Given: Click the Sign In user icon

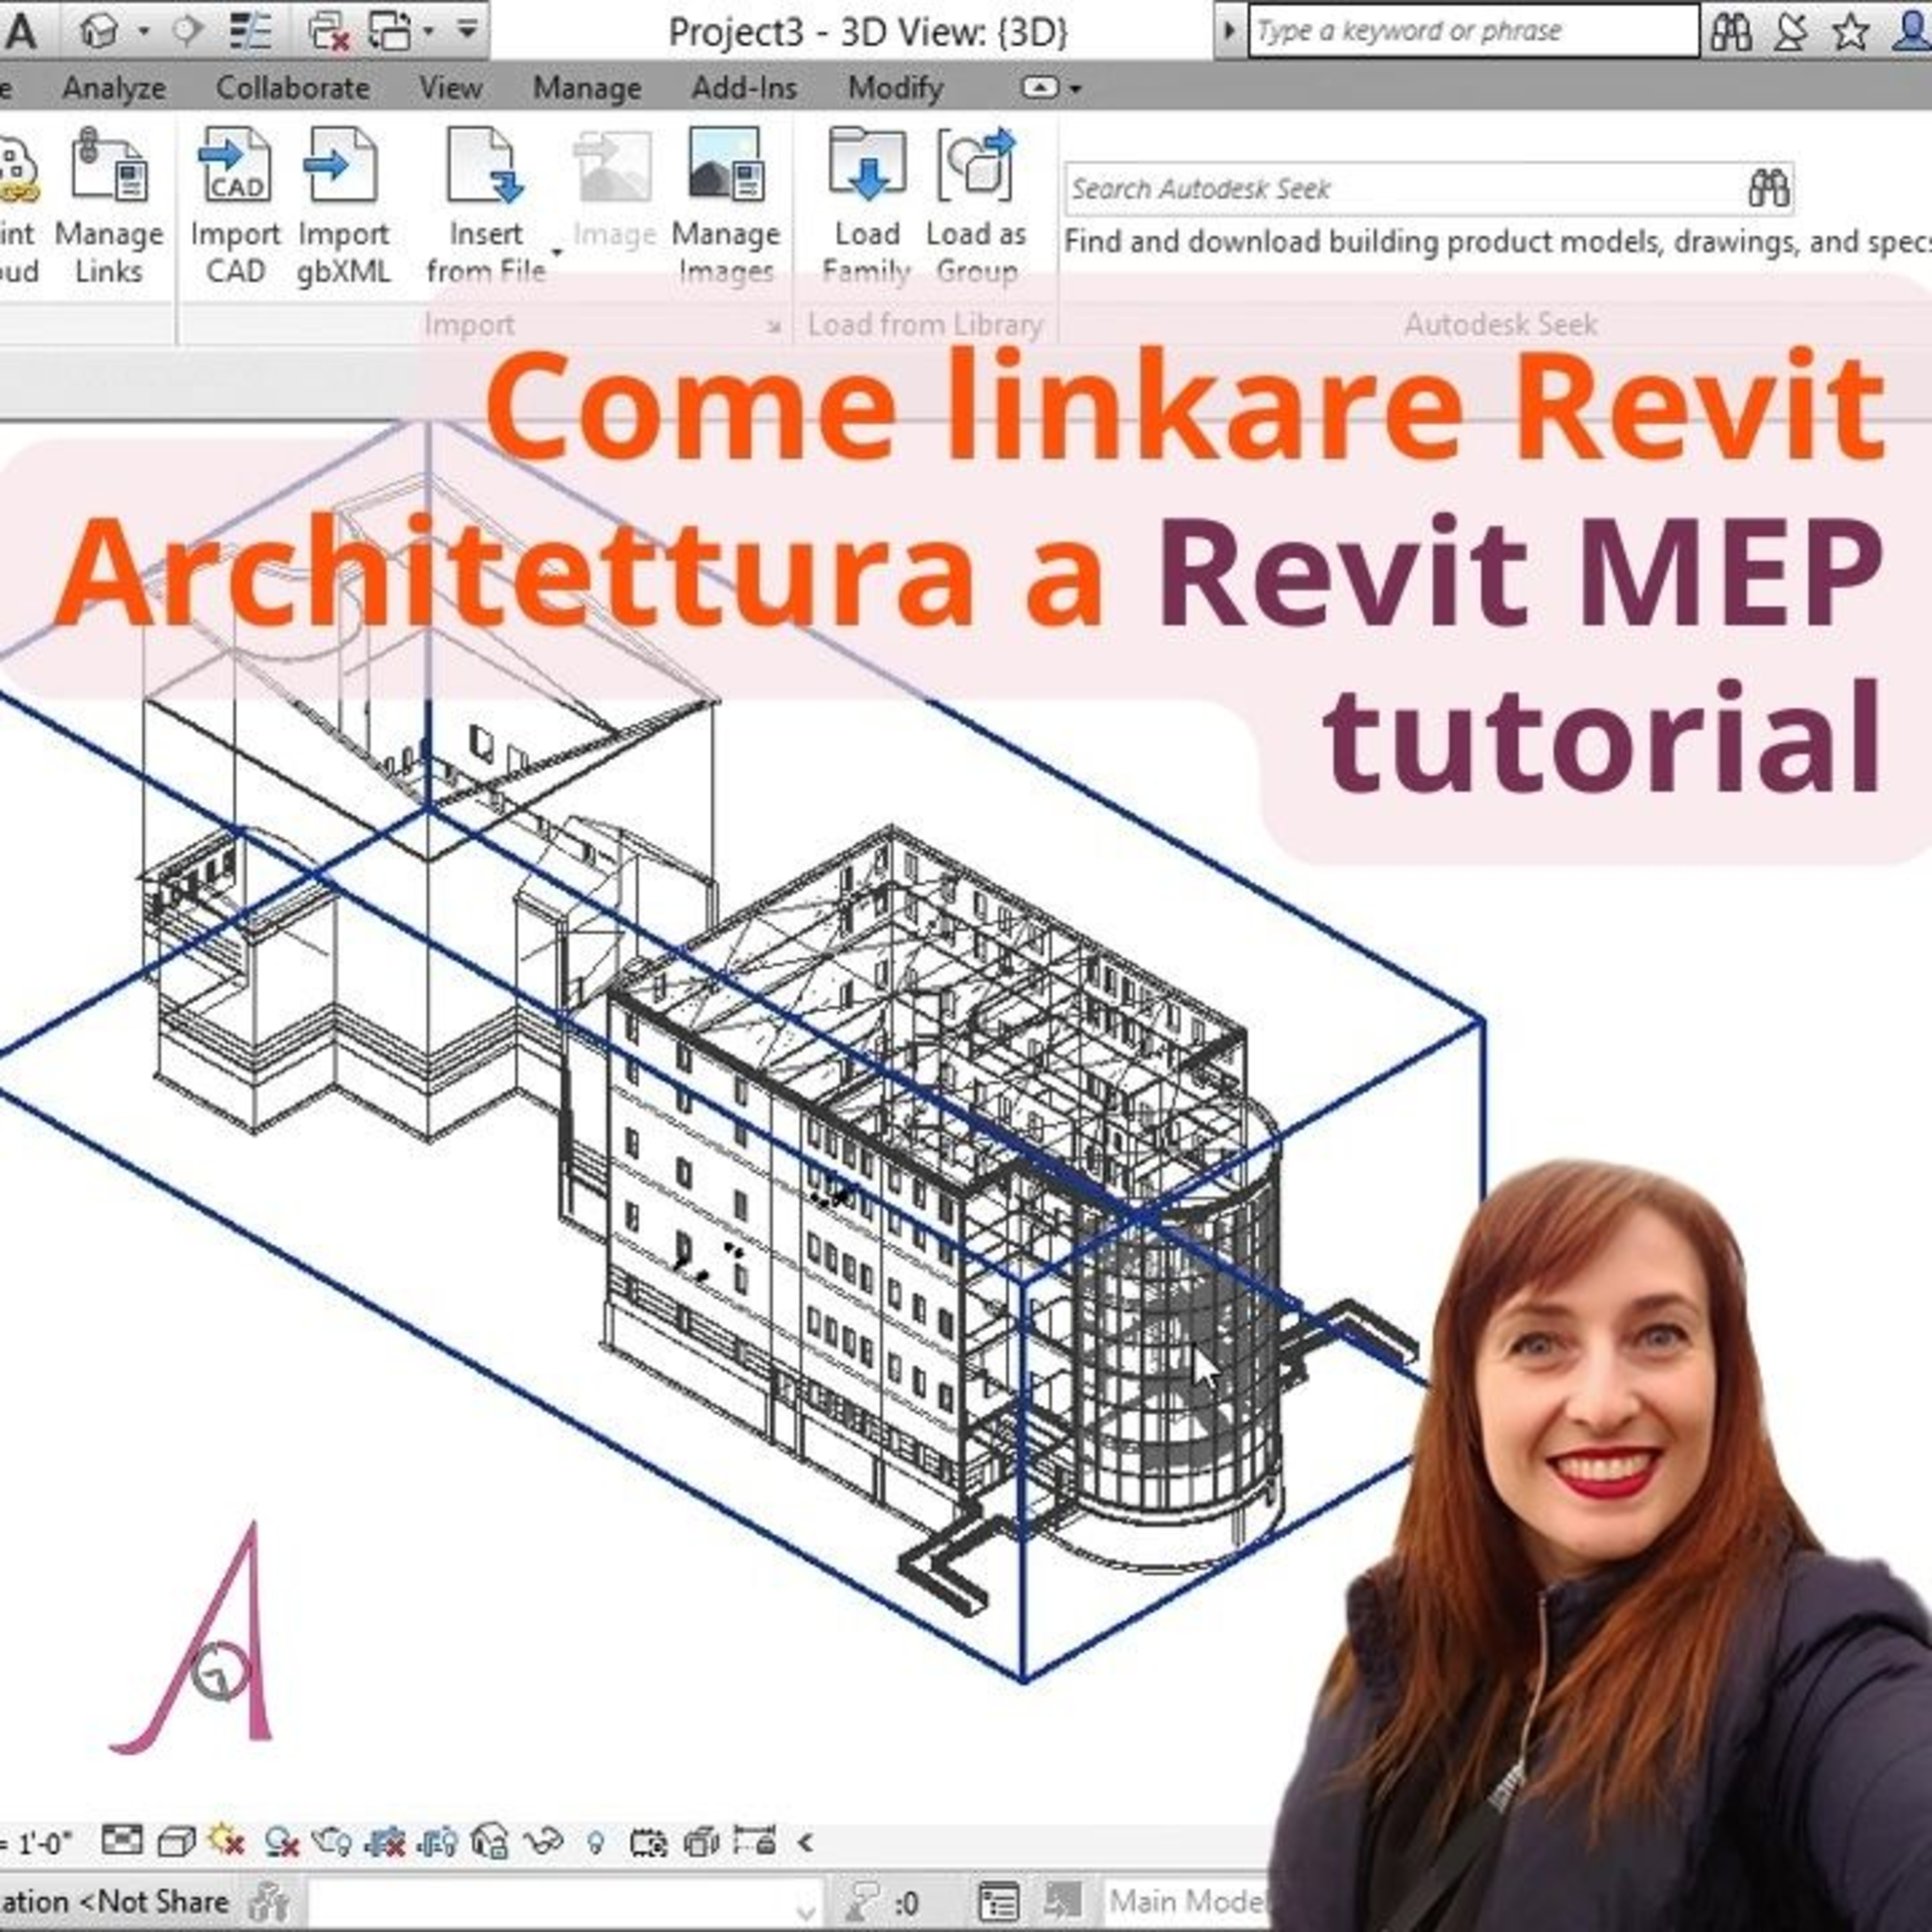Looking at the screenshot, I should tap(1912, 32).
